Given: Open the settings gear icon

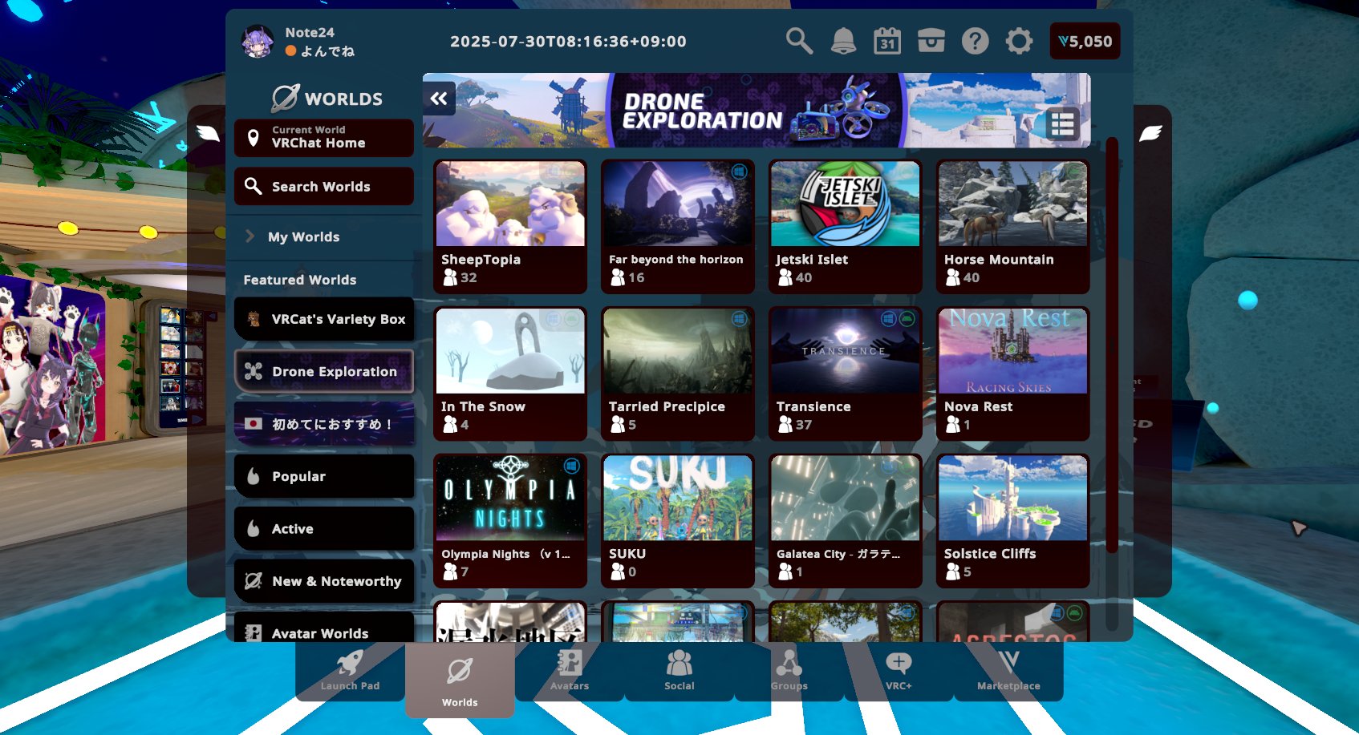Looking at the screenshot, I should tap(1019, 41).
